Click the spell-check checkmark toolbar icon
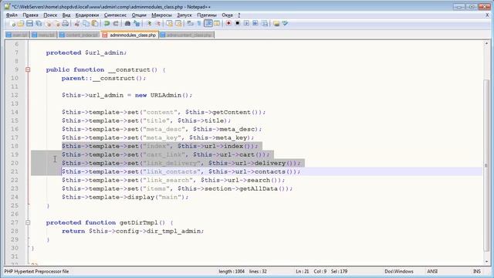 point(285,24)
